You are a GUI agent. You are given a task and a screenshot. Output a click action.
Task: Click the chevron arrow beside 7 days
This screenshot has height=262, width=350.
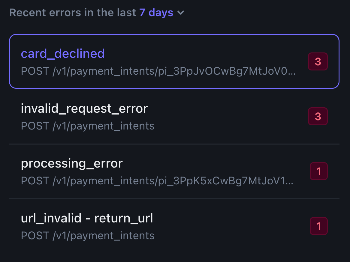pyautogui.click(x=181, y=13)
